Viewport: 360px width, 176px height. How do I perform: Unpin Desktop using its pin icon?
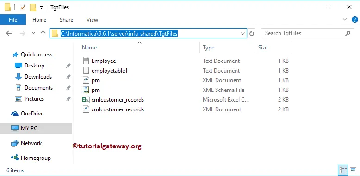click(x=68, y=66)
